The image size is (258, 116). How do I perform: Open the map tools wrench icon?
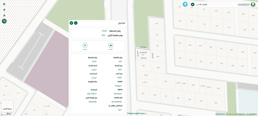4,15
